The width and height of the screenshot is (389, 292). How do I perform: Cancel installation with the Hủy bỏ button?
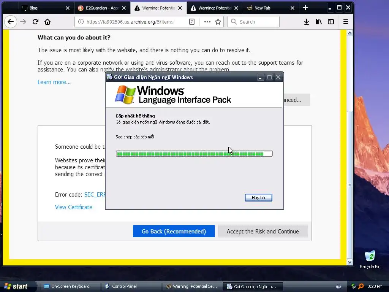pos(258,198)
